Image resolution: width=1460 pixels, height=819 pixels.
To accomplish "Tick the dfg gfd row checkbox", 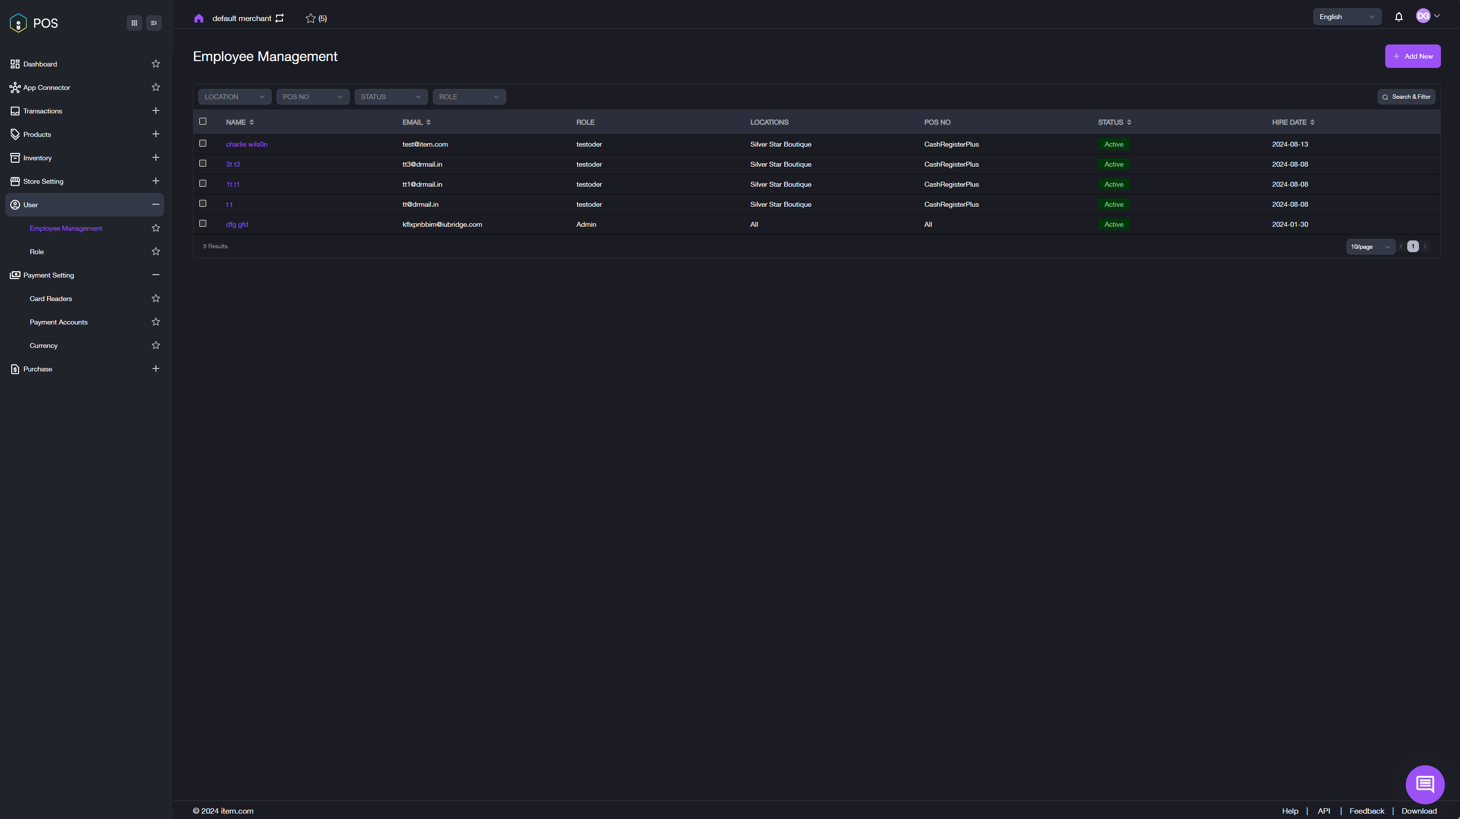I will pyautogui.click(x=203, y=223).
